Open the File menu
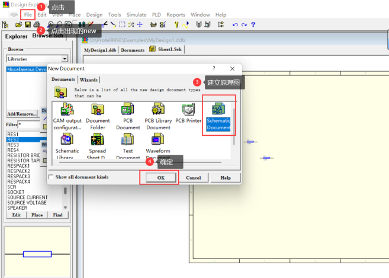 coord(28,14)
